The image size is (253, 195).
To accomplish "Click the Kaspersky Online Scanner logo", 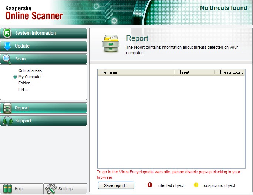I will tap(34, 13).
